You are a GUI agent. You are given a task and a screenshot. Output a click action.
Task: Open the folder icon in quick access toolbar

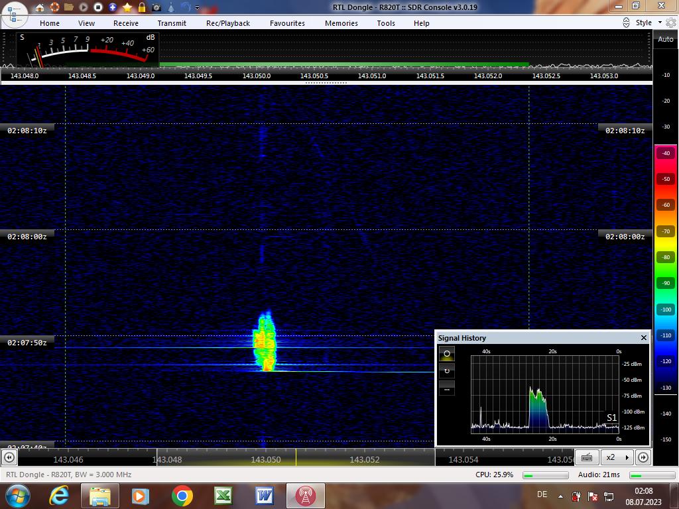[69, 7]
